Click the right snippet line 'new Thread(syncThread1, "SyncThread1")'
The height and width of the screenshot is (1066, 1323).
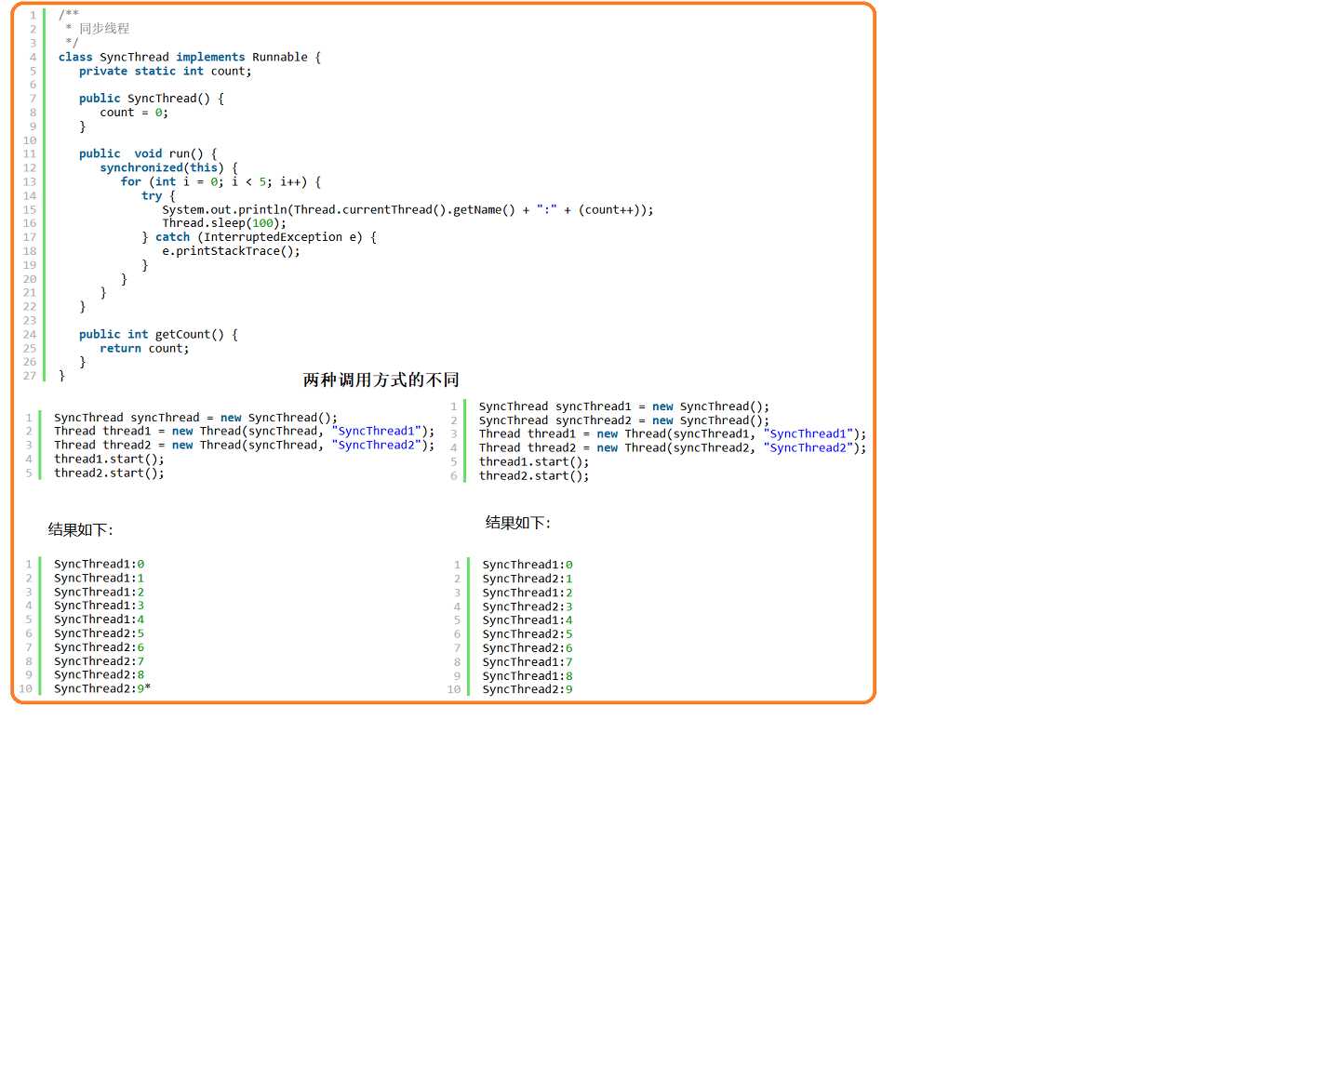[673, 433]
